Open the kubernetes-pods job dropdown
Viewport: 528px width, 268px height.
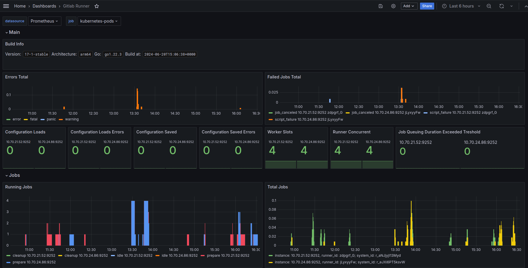click(99, 21)
